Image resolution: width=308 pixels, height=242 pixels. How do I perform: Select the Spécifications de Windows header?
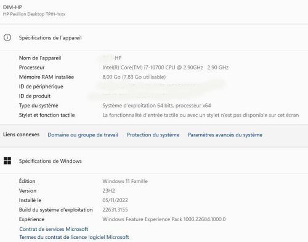51,161
